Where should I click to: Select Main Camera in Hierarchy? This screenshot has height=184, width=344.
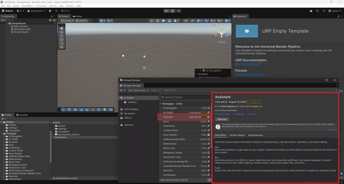point(20,26)
